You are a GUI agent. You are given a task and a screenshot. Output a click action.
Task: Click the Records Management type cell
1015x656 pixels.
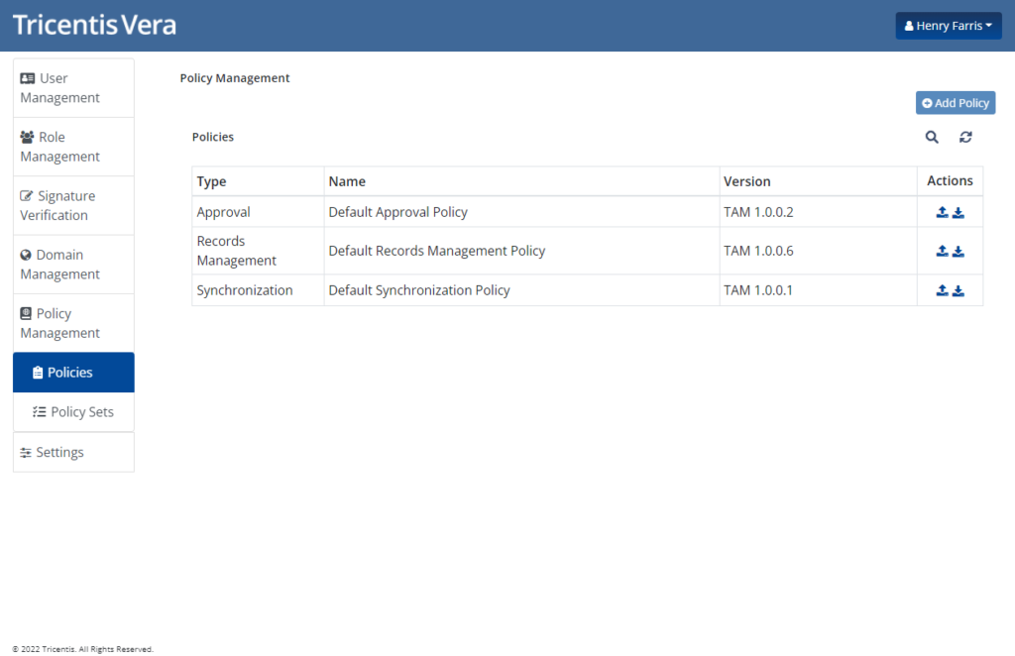click(x=258, y=251)
